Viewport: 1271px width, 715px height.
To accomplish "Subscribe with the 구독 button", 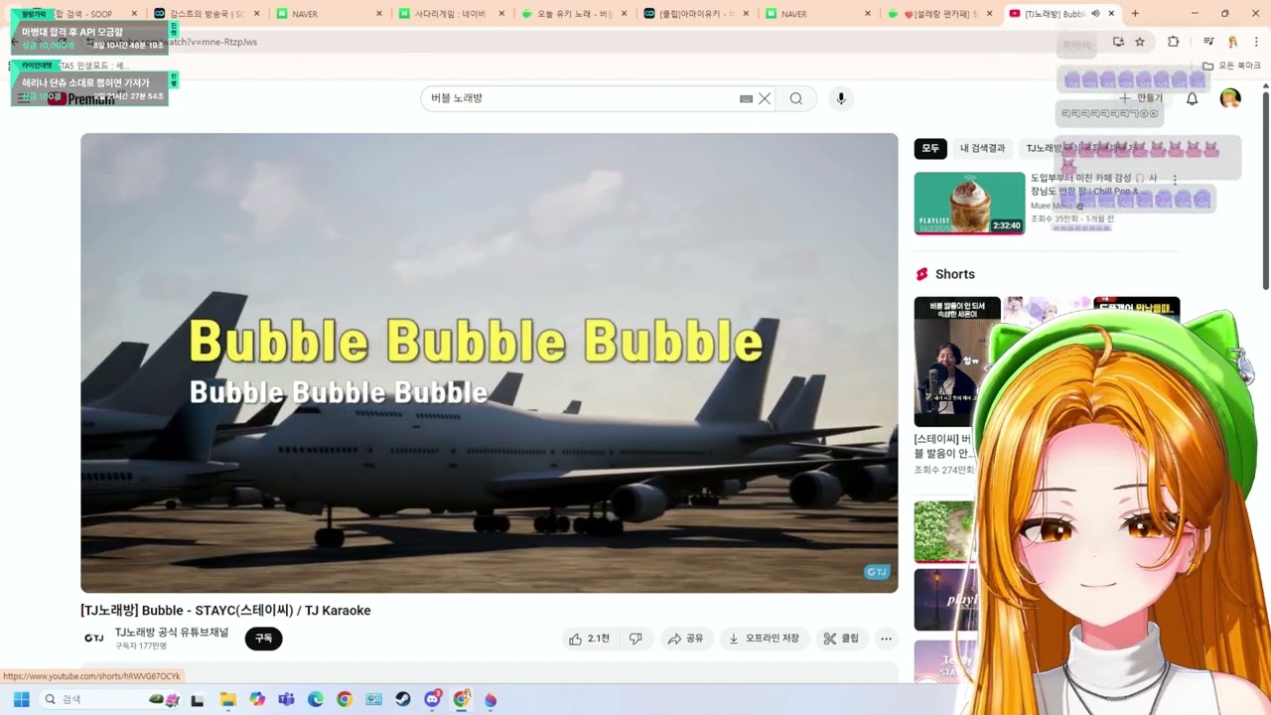I will pos(263,639).
